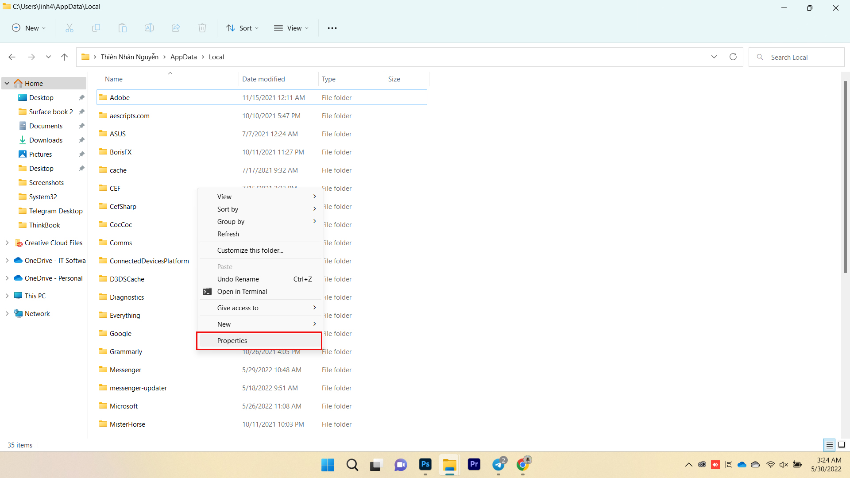Click Undo Rename in context menu
The height and width of the screenshot is (478, 850).
click(260, 279)
